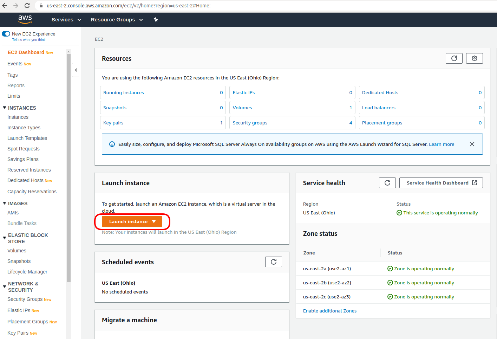
Task: Click the pin shortcut icon in header
Action: [156, 20]
